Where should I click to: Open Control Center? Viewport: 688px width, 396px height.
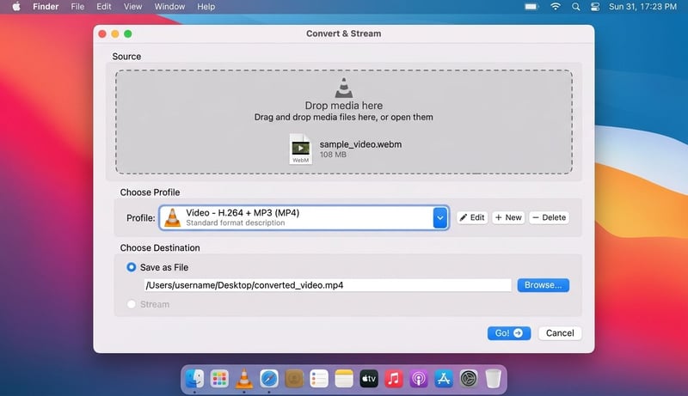(x=595, y=7)
